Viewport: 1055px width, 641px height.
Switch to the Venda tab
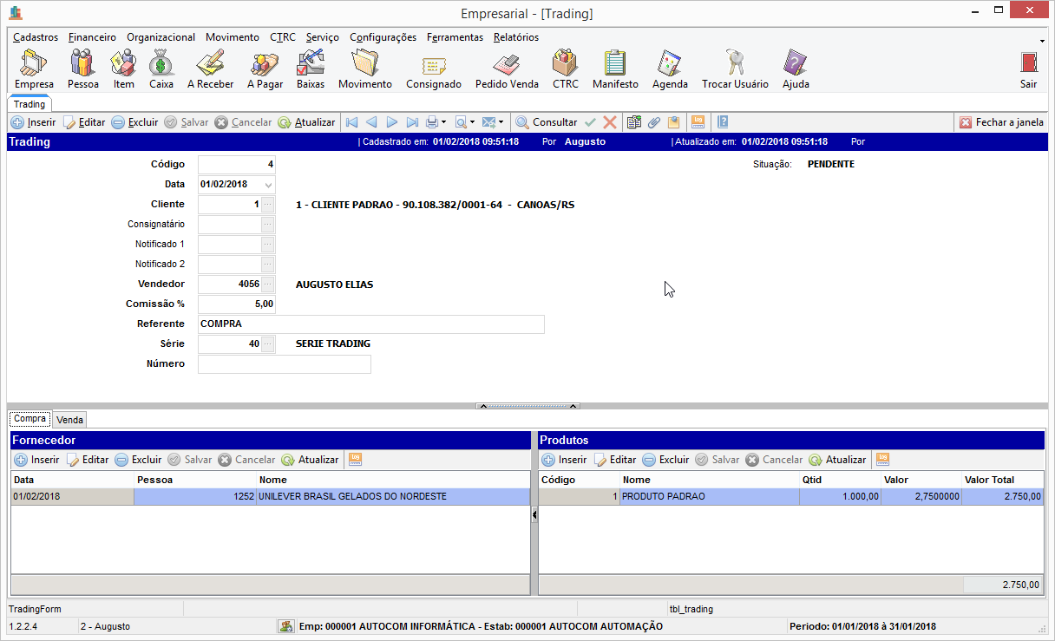pyautogui.click(x=69, y=420)
